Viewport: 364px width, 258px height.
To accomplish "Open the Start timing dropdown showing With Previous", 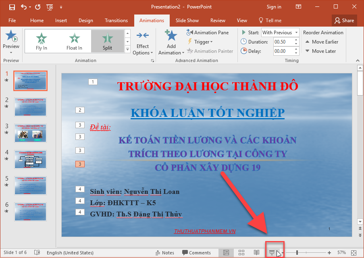I will (280, 32).
